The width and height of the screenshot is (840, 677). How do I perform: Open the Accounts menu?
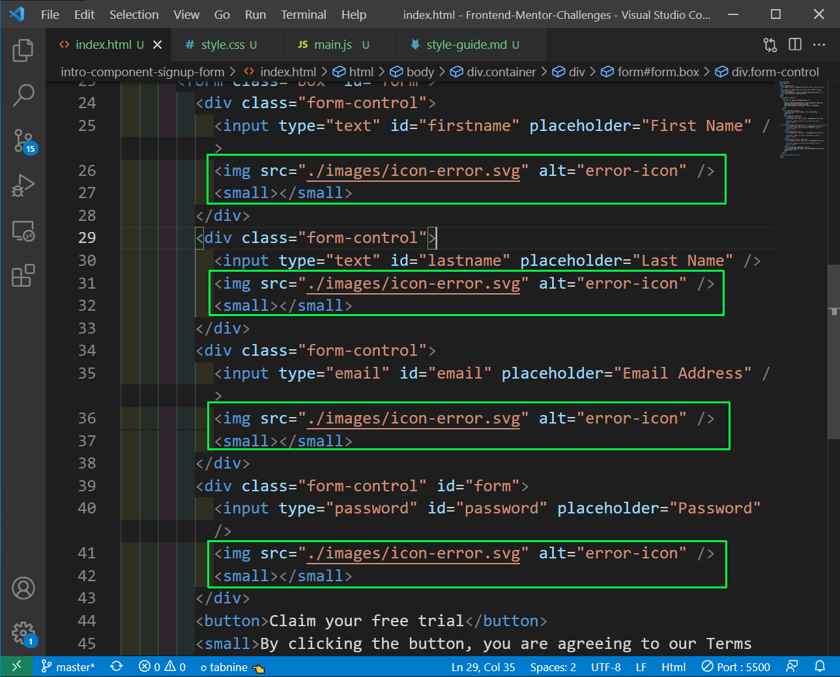tap(23, 588)
